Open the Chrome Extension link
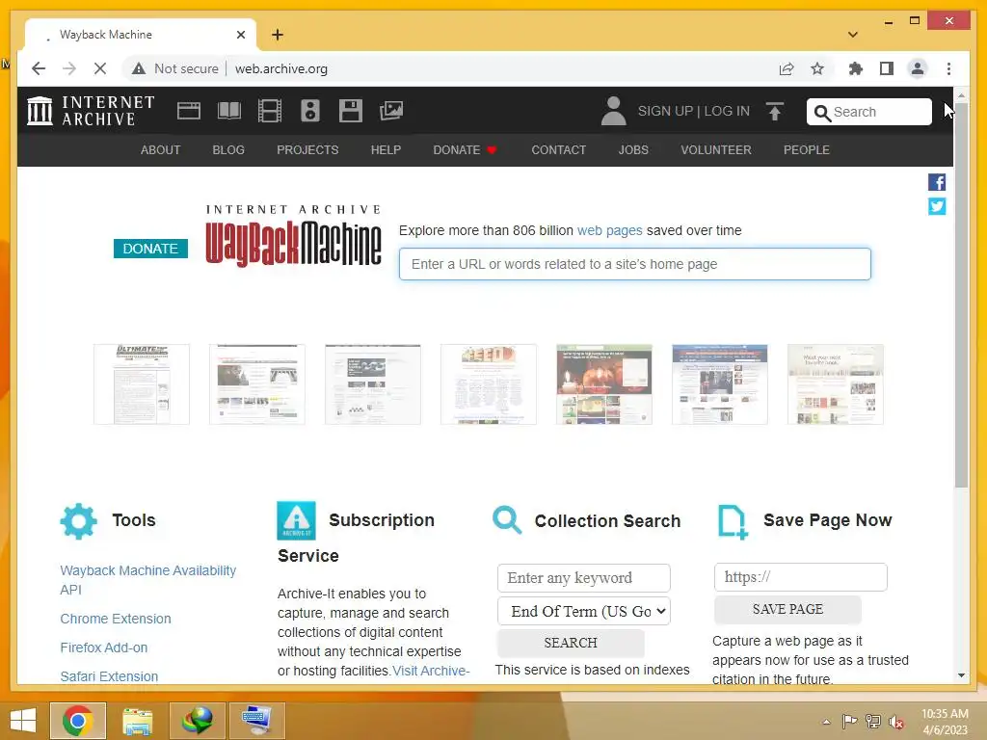This screenshot has height=740, width=987. (116, 619)
